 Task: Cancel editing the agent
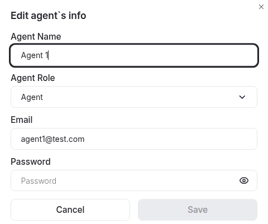pos(70,209)
